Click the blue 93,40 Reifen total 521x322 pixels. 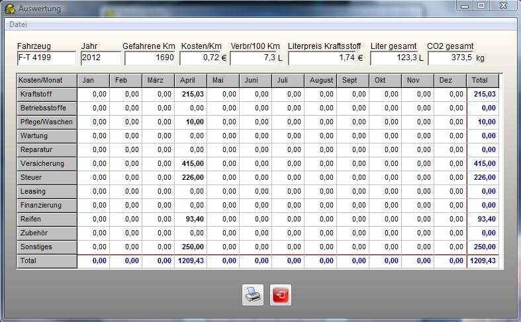click(x=483, y=220)
